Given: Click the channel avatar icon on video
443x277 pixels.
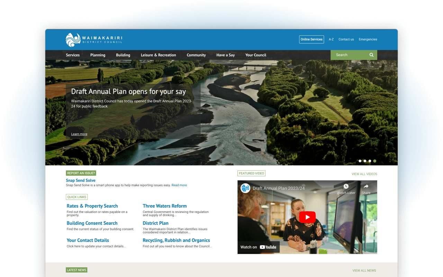Looking at the screenshot, I should coord(245,188).
